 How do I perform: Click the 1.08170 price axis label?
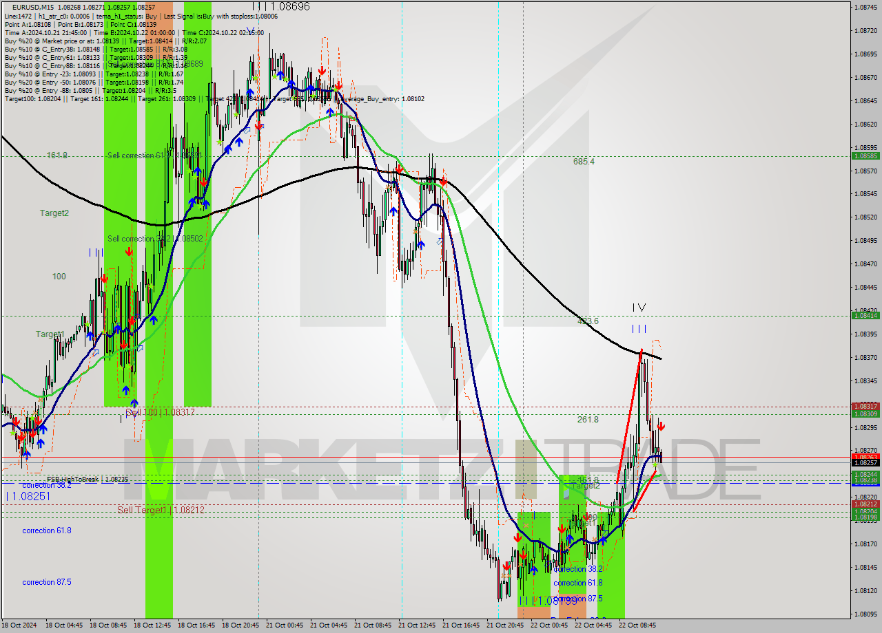865,544
